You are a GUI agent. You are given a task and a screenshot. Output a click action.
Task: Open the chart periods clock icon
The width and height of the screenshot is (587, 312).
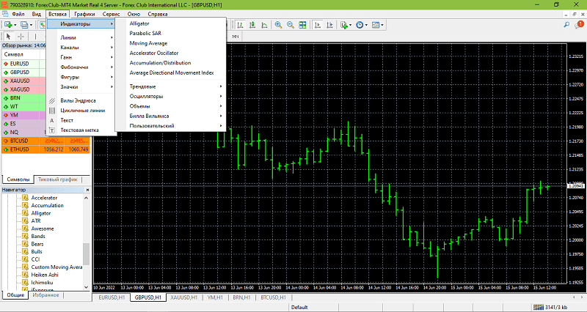[x=360, y=25]
